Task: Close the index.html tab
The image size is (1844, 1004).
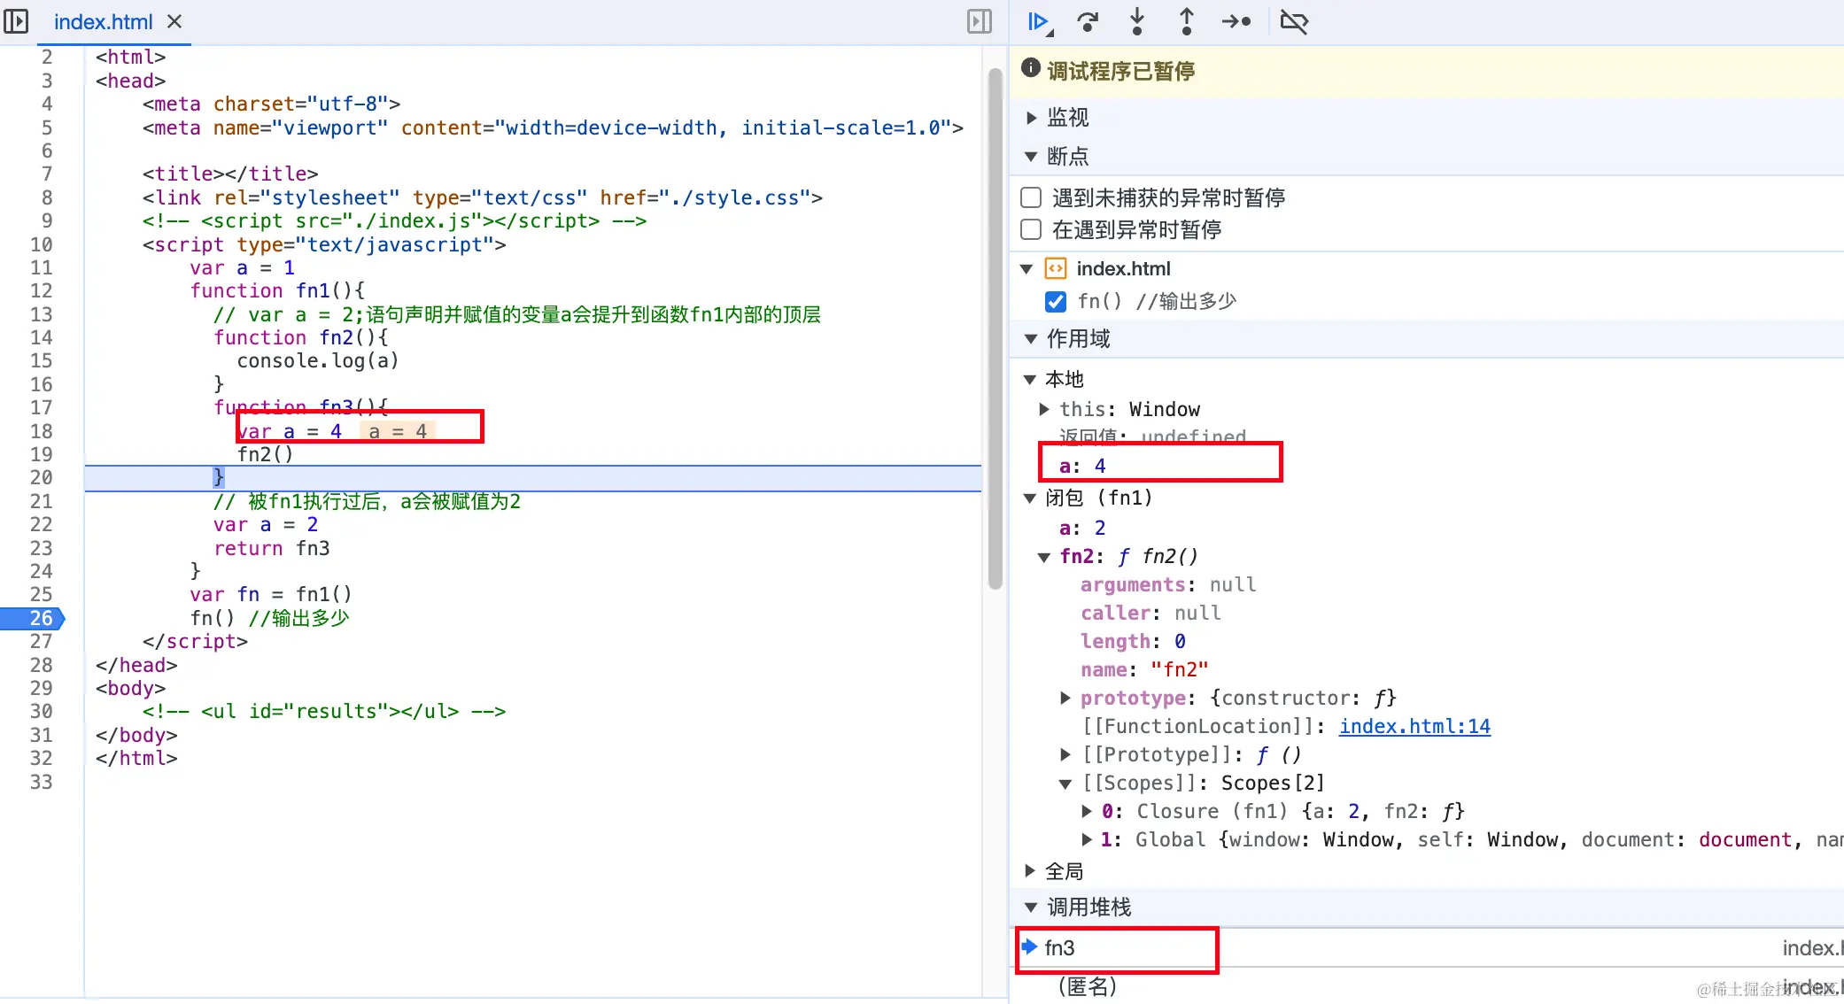Action: click(174, 21)
